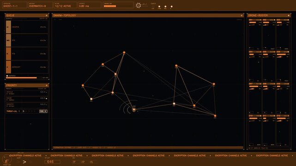This screenshot has width=296, height=166.
Task: Select drone card D08 header
Action: [269, 84]
